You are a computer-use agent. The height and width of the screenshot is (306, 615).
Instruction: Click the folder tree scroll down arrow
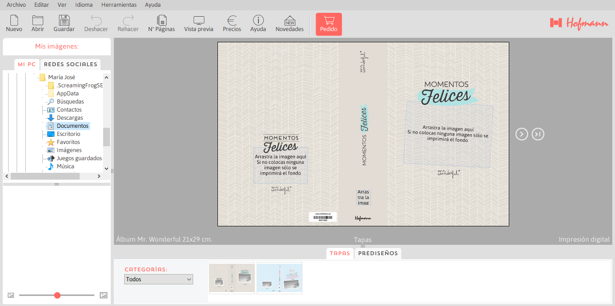[106, 169]
